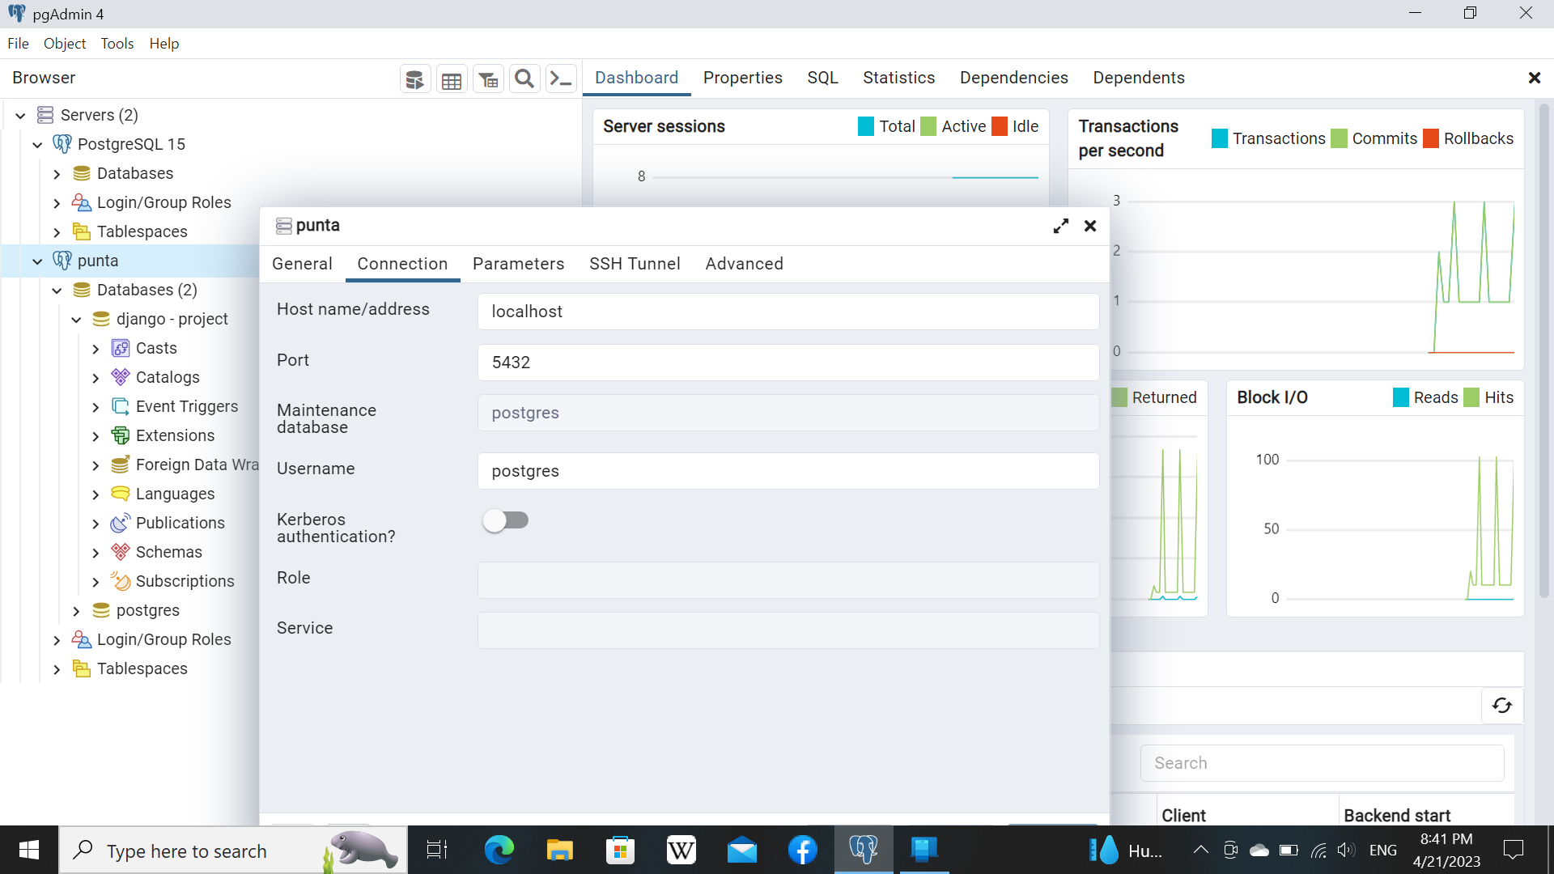Switch to the SSH Tunnel tab

pyautogui.click(x=634, y=264)
